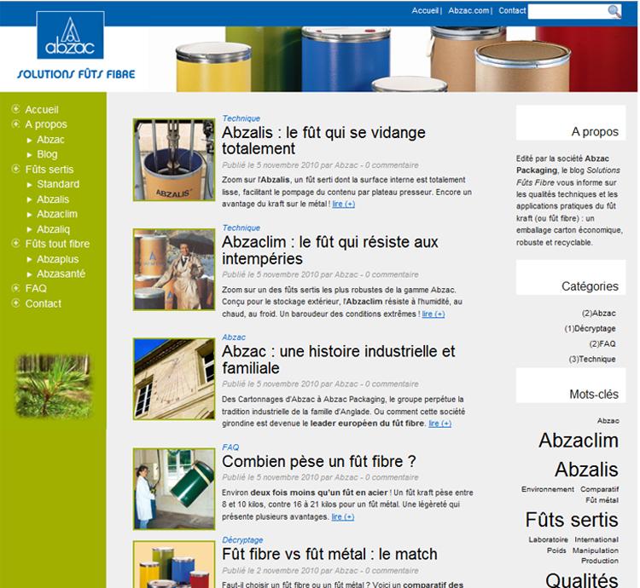Select '(1)Décryptage' in Catégories list
The width and height of the screenshot is (640, 588).
[x=591, y=328]
